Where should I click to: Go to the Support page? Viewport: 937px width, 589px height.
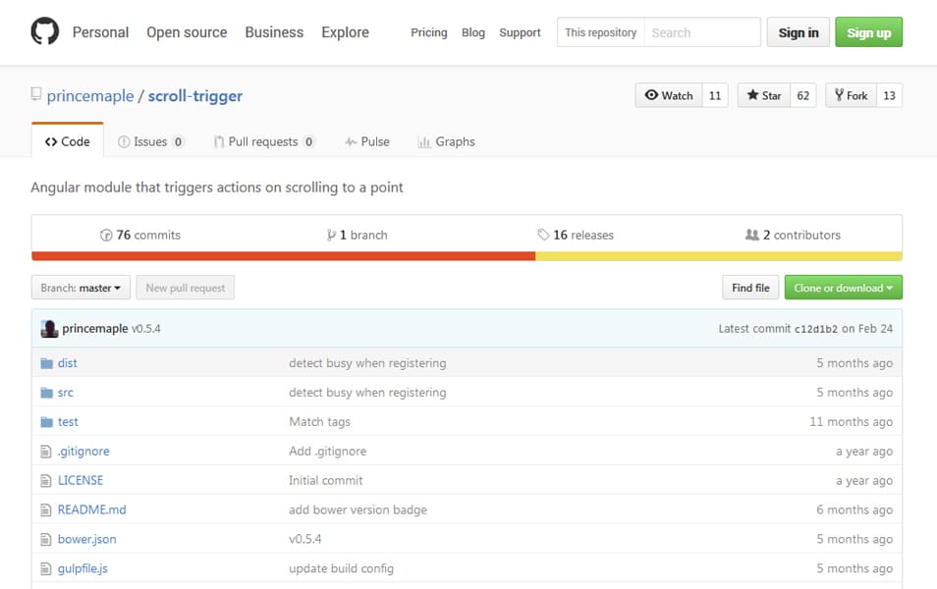pyautogui.click(x=520, y=32)
